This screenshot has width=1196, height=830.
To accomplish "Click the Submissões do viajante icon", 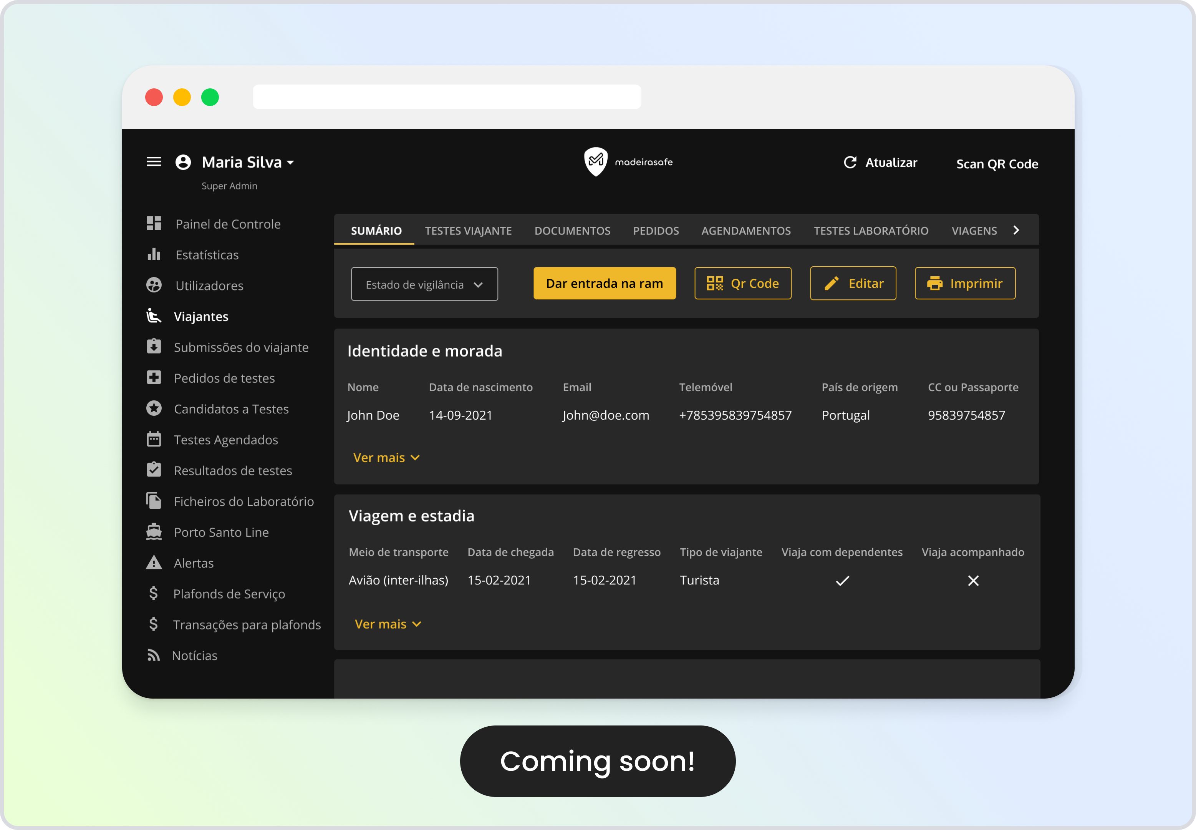I will [x=154, y=346].
